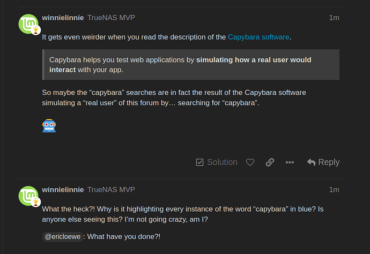Click the Solution button label

222,162
